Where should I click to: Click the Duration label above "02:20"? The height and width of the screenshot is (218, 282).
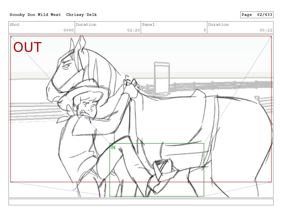coord(86,24)
